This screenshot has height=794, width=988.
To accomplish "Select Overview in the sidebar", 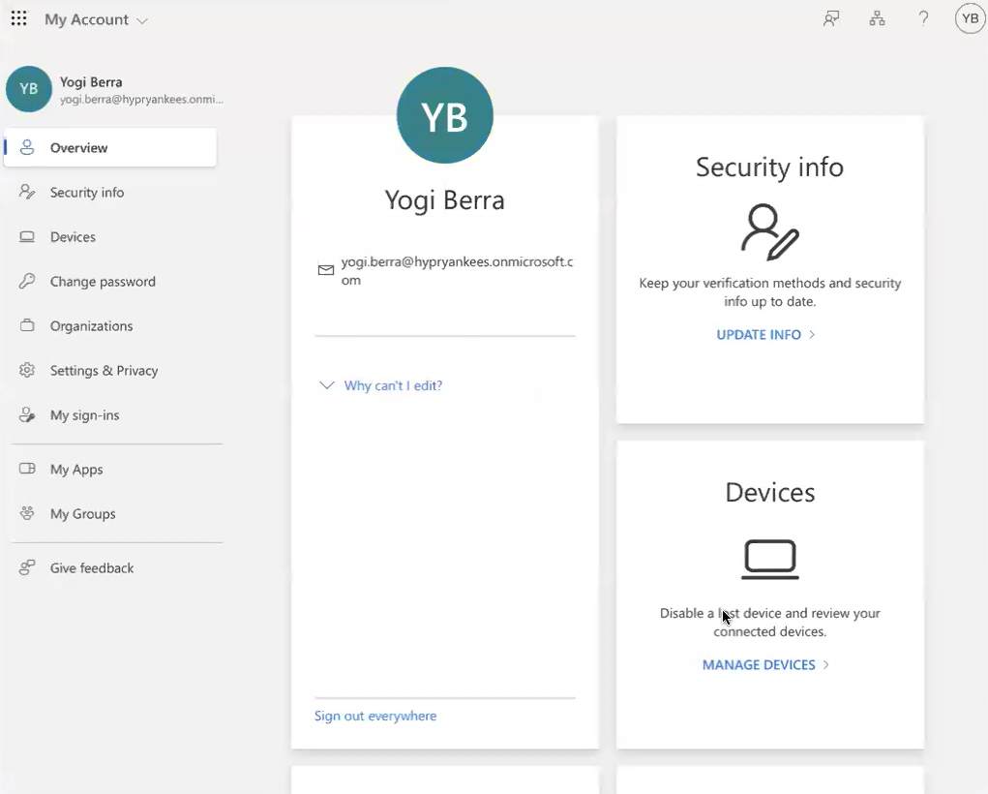I will point(79,148).
